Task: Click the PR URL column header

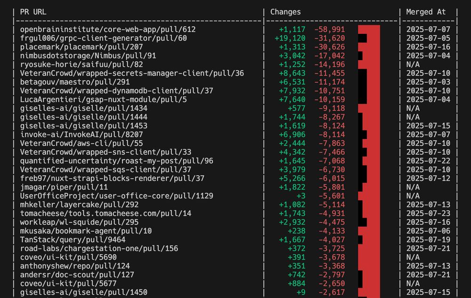Action: pyautogui.click(x=33, y=12)
